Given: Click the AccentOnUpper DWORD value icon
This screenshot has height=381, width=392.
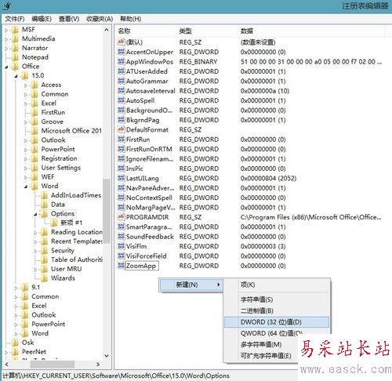Looking at the screenshot, I should pyautogui.click(x=121, y=52).
